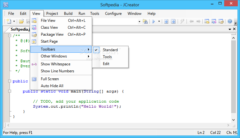Enable the Tools toolbar in submenu
240x138 pixels.
pos(110,57)
